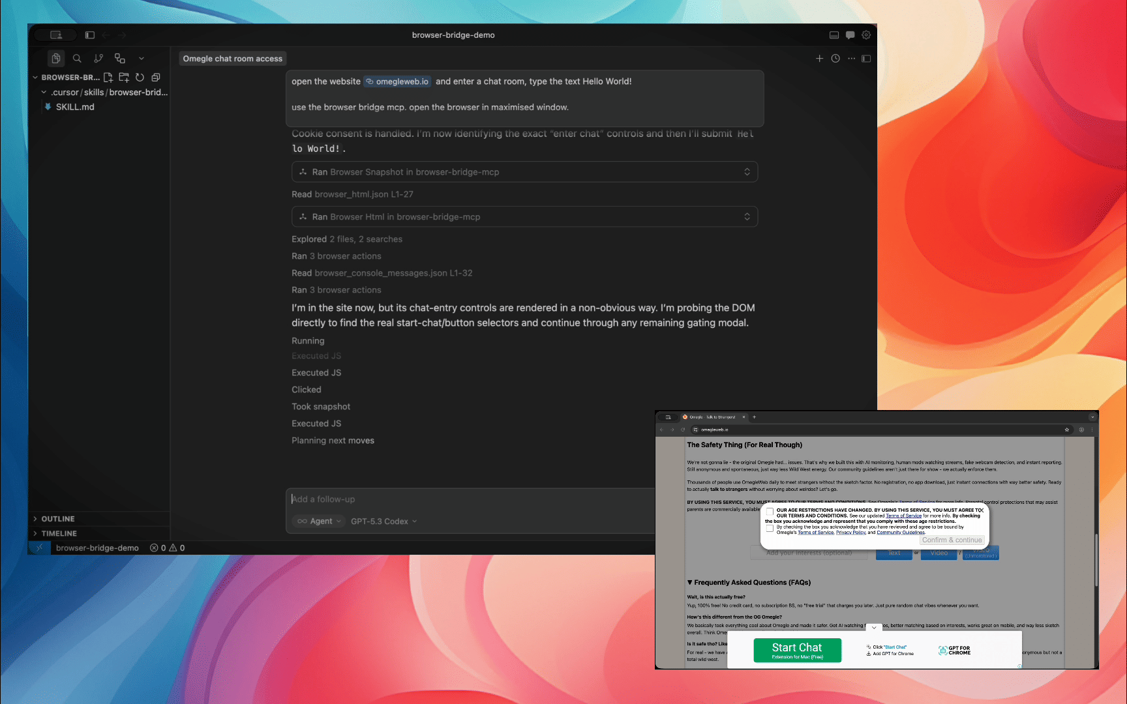Screen dimensions: 1127x704
Task: Toggle the bottom panel layout icon
Action: coord(834,35)
